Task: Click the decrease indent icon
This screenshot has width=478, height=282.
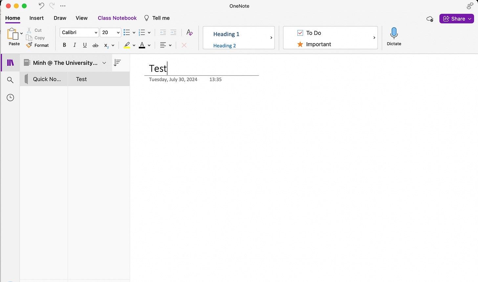Action: [x=163, y=32]
